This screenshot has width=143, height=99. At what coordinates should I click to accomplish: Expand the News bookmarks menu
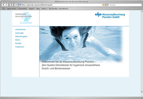point(45,9)
